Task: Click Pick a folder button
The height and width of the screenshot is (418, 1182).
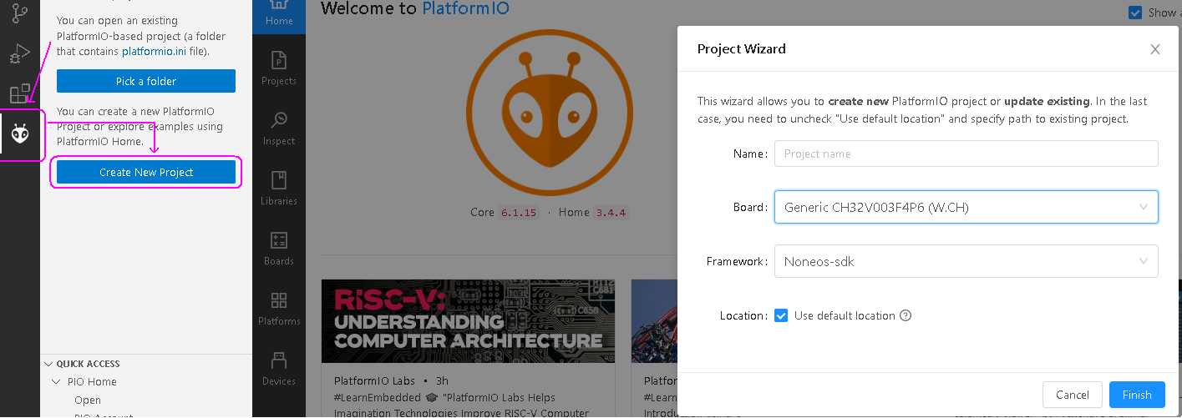Action: [x=146, y=81]
